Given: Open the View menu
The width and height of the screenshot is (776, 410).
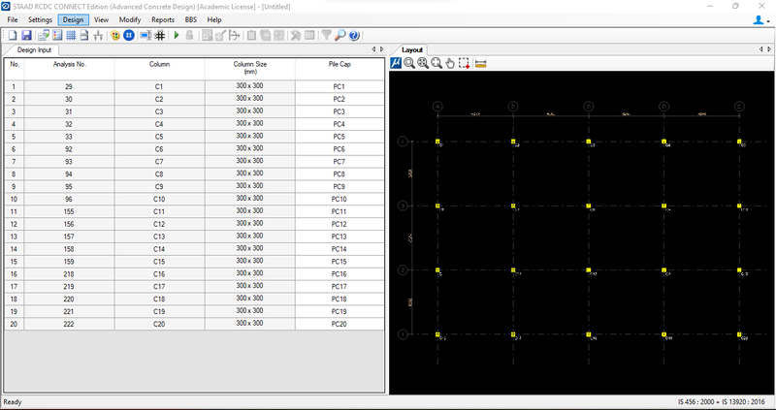Looking at the screenshot, I should click(101, 19).
